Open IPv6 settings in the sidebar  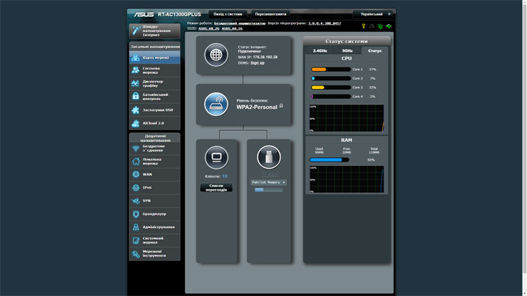click(x=154, y=188)
